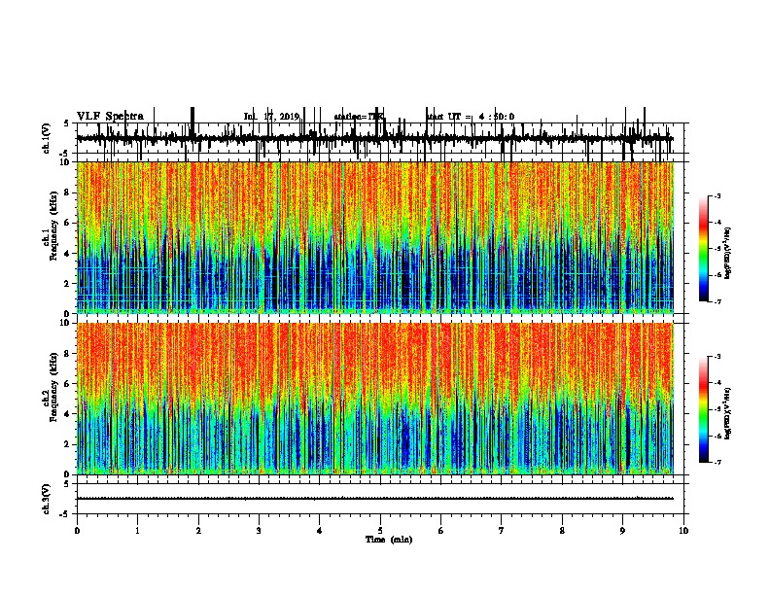The width and height of the screenshot is (770, 595).
Task: Click the "start UT = 4:50:0" header text
Action: (470, 117)
